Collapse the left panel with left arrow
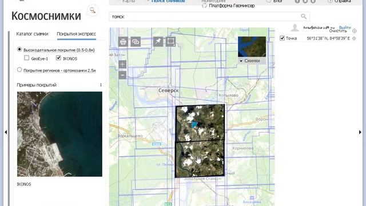This screenshot has width=366, height=206. coord(6,132)
